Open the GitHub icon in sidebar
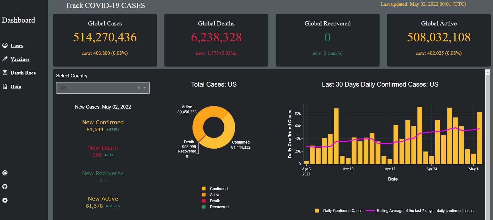This screenshot has width=493, height=220. click(x=5, y=187)
